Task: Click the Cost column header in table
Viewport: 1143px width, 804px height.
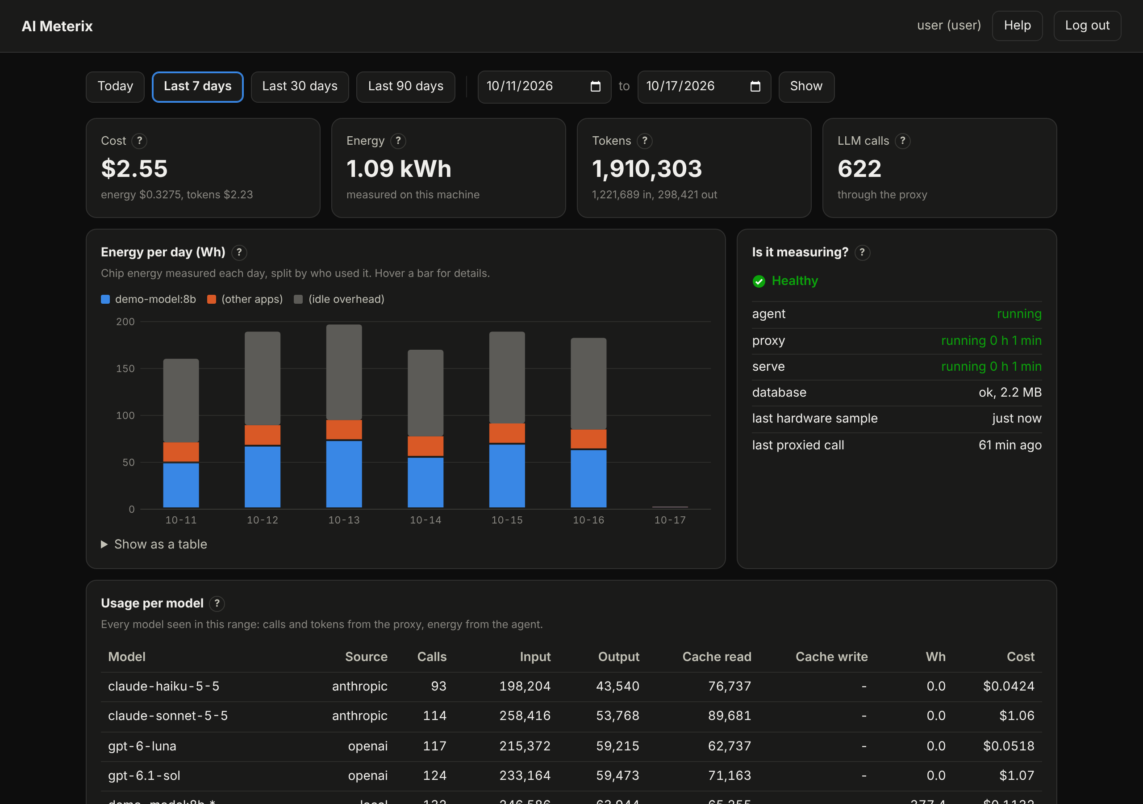Action: [1021, 657]
